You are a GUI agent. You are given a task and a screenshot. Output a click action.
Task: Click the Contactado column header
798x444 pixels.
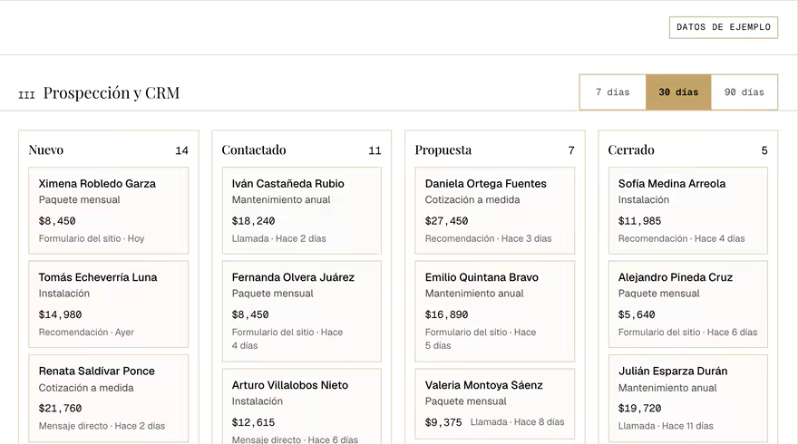pos(253,150)
